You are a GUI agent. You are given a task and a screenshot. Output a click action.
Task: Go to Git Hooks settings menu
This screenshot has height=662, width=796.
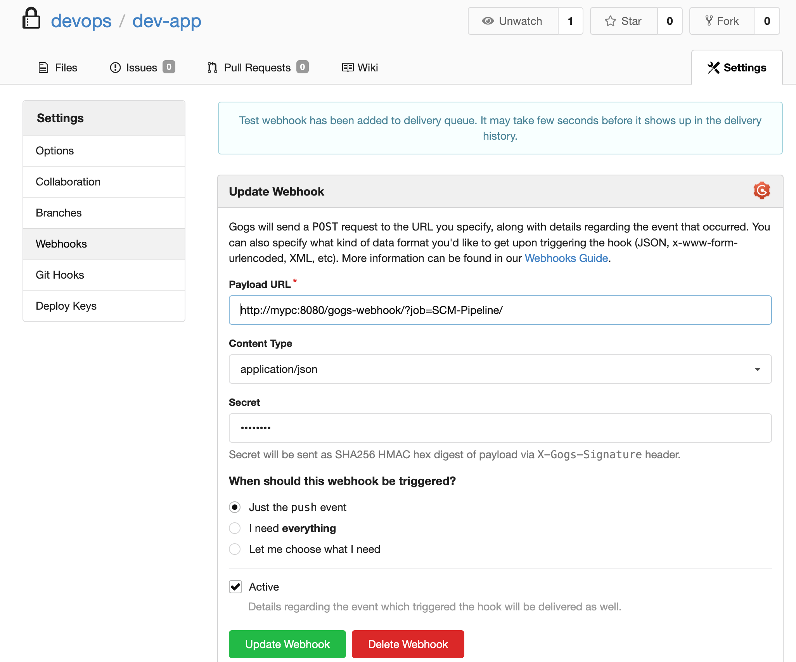coord(60,275)
